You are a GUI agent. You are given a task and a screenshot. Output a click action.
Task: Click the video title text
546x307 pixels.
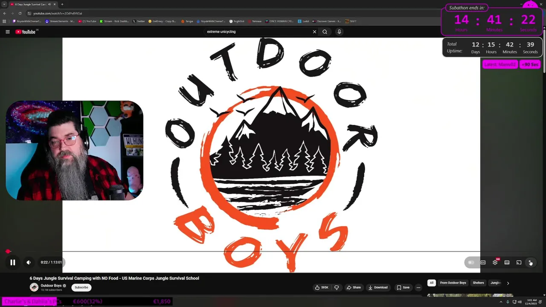click(114, 278)
